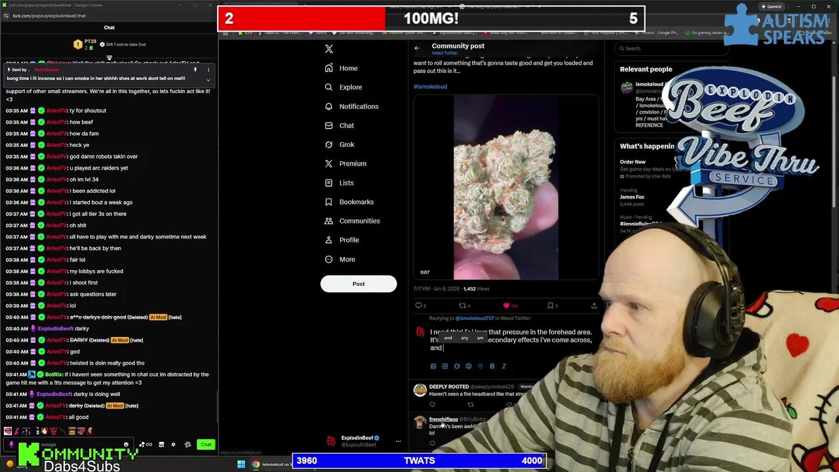Open Chat in X sidebar
Screen dimensions: 839x472
point(340,125)
